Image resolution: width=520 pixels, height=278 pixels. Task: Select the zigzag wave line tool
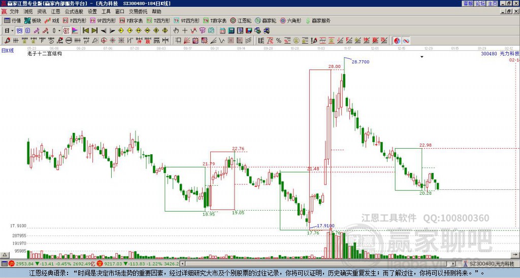pos(221,41)
